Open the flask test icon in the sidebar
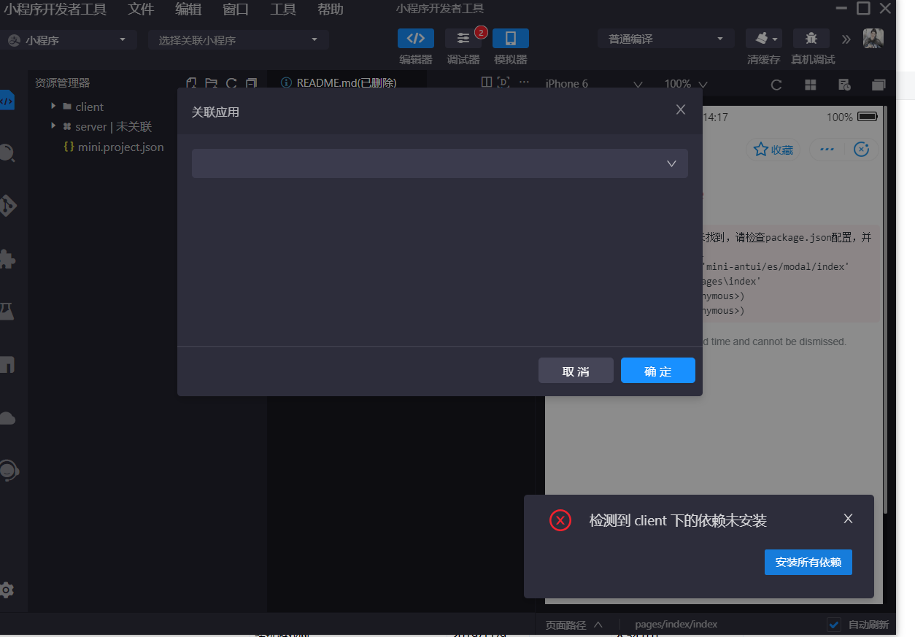Screen dimensions: 915x637 click(x=7, y=312)
